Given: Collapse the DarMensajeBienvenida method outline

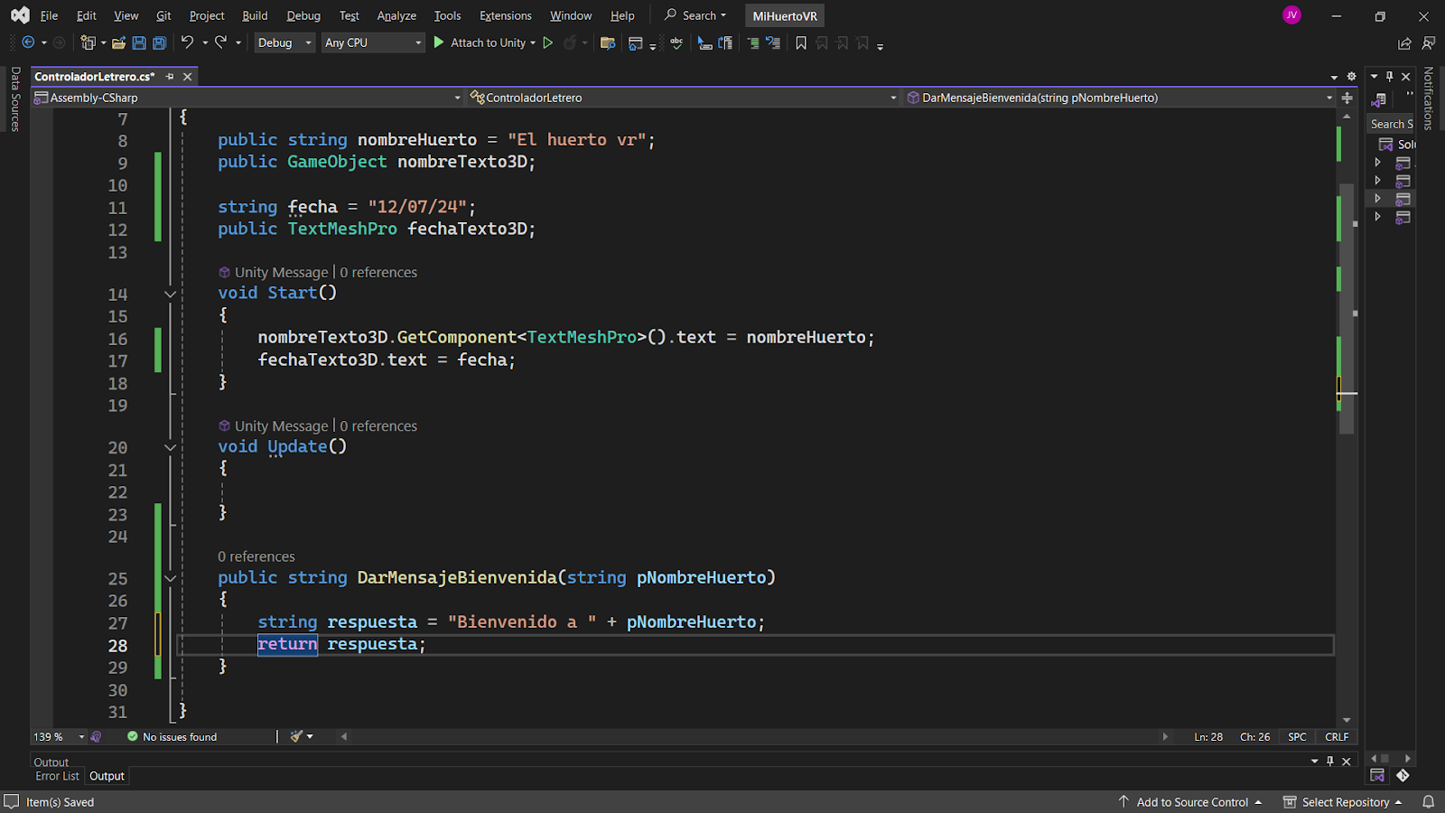Looking at the screenshot, I should (x=170, y=578).
